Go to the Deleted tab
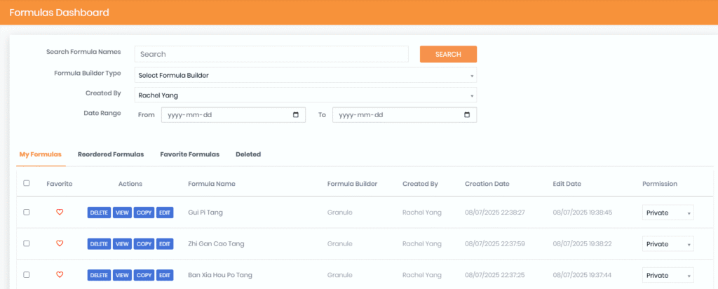Screen dimensions: 718x289 pos(248,154)
